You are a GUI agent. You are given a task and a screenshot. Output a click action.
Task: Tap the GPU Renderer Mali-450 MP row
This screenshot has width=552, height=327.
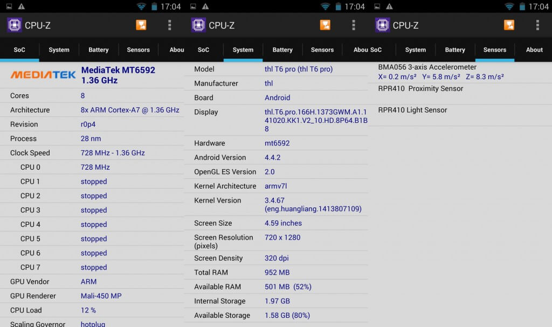pyautogui.click(x=92, y=296)
